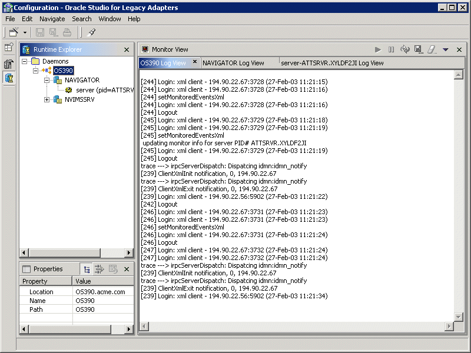Screen dimensions: 471x353
Task: Open the Edit menu
Action: (27, 19)
